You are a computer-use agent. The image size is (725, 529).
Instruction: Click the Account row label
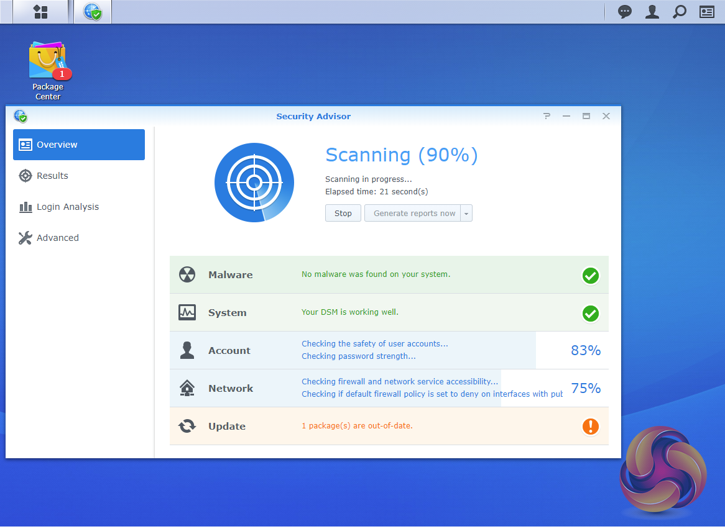click(x=229, y=350)
